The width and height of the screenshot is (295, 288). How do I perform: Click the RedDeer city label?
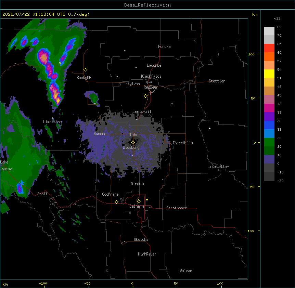(x=151, y=87)
